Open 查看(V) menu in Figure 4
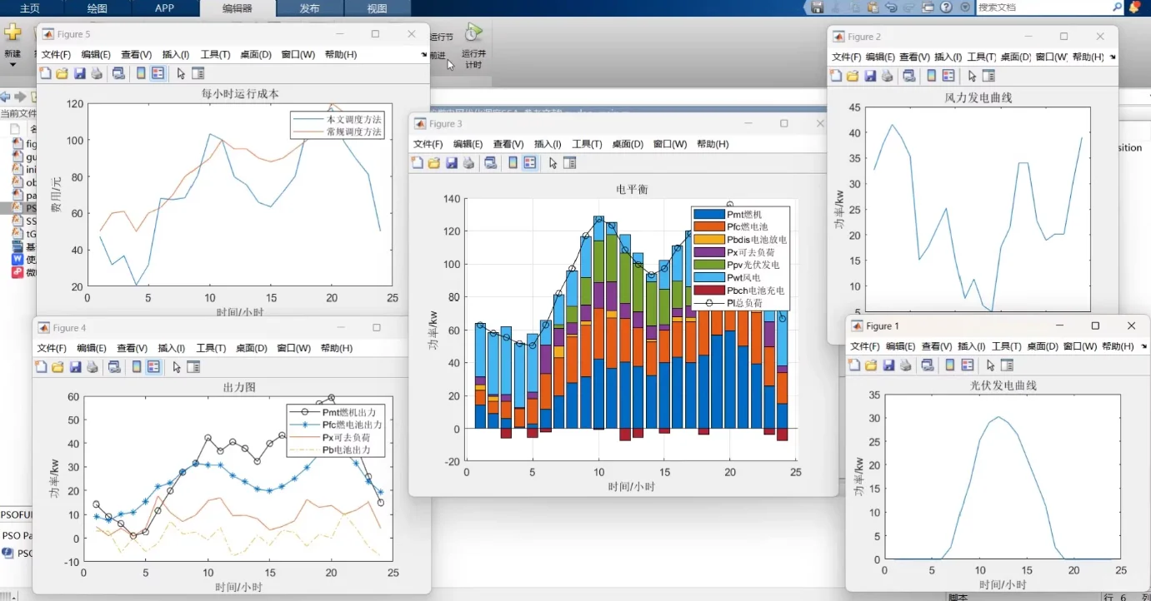 [132, 348]
